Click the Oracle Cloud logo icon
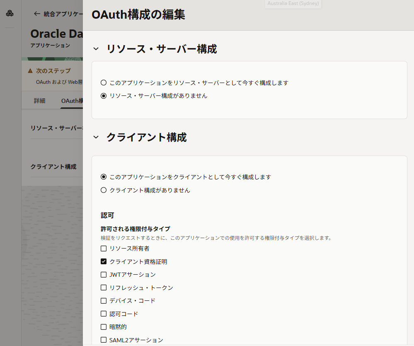Screen dimensions: 414x346 [9, 12]
